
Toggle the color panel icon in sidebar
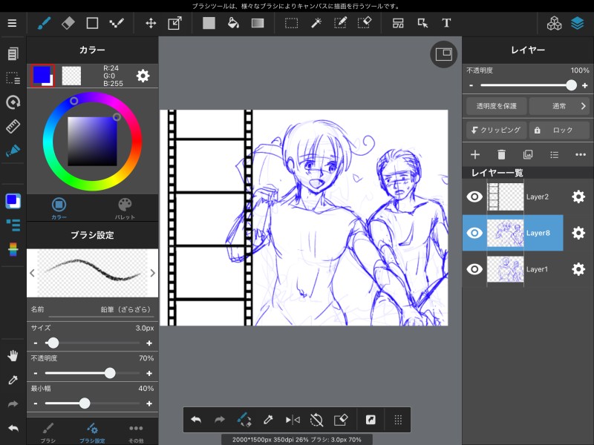pyautogui.click(x=13, y=201)
